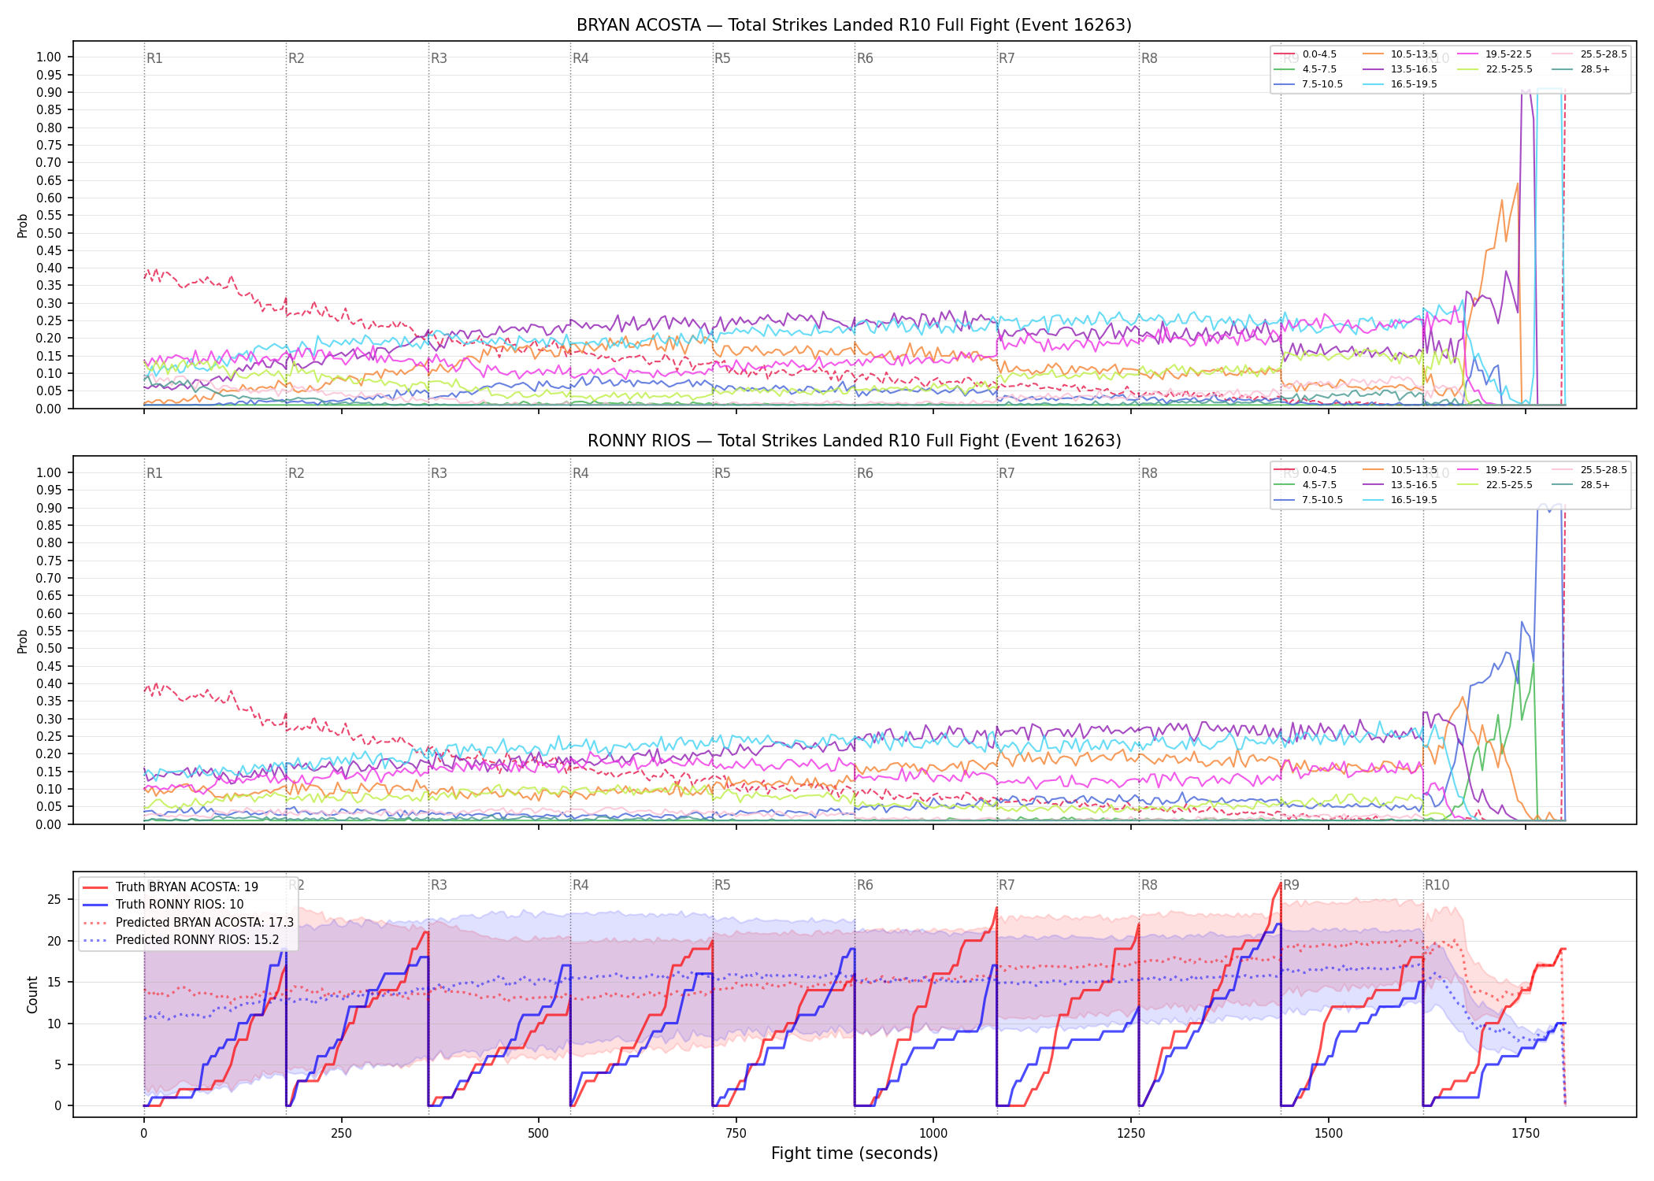Select Truth RONNY RIOS: 10 legend item
1654x1181 pixels.
click(x=163, y=905)
